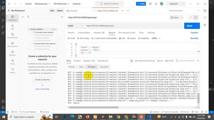
Task: Open the History sidebar panel
Action: pyautogui.click(x=12, y=71)
